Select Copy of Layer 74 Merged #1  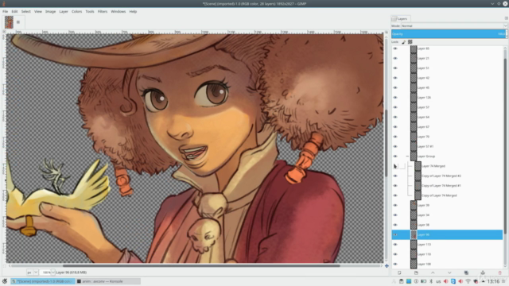point(447,185)
